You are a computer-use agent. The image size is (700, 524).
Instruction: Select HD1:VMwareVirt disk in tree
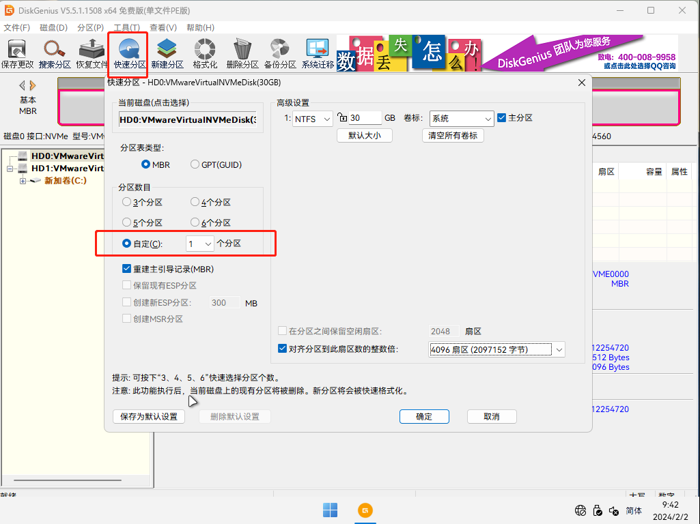click(x=67, y=168)
